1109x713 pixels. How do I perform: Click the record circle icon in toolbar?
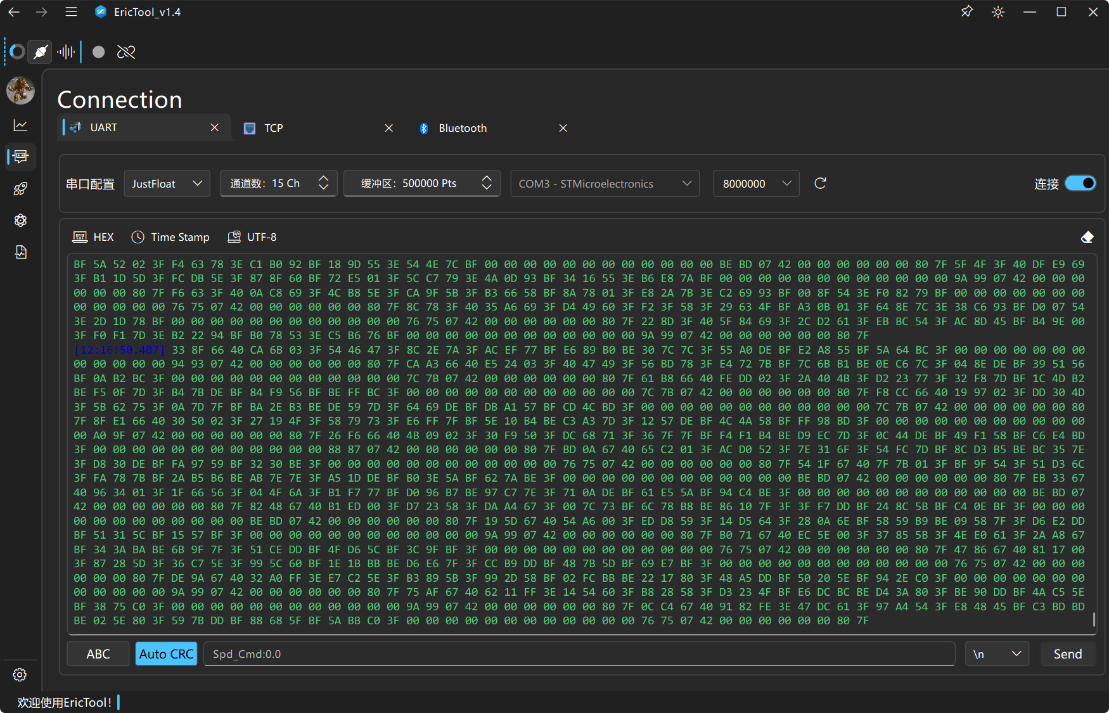point(98,52)
